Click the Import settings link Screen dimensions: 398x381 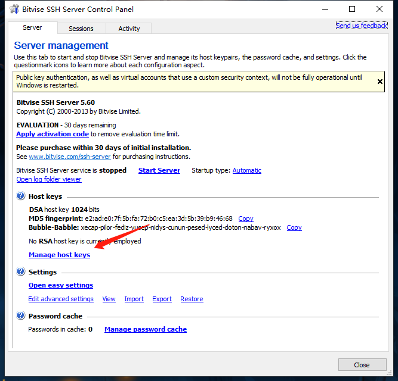(134, 299)
